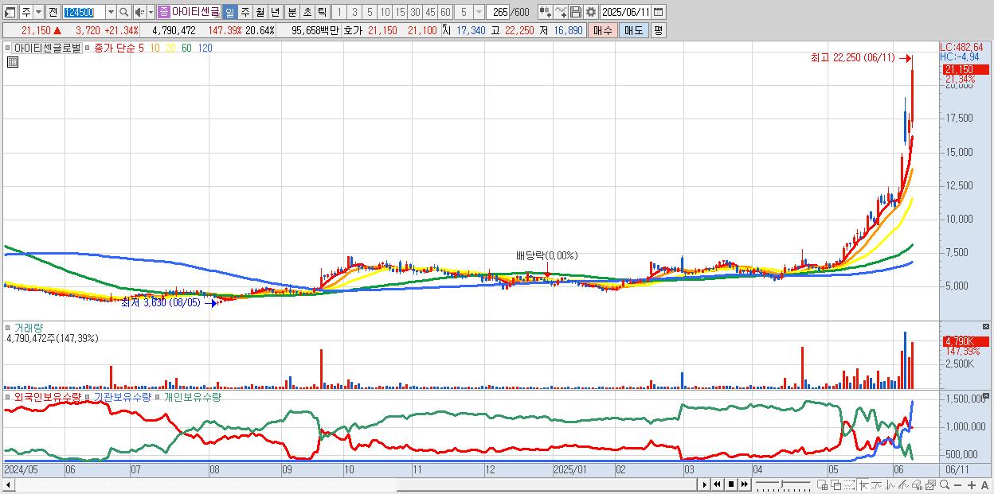Toggle the 개인보유수량 indicator checkbox
This screenshot has width=994, height=494.
[x=158, y=395]
